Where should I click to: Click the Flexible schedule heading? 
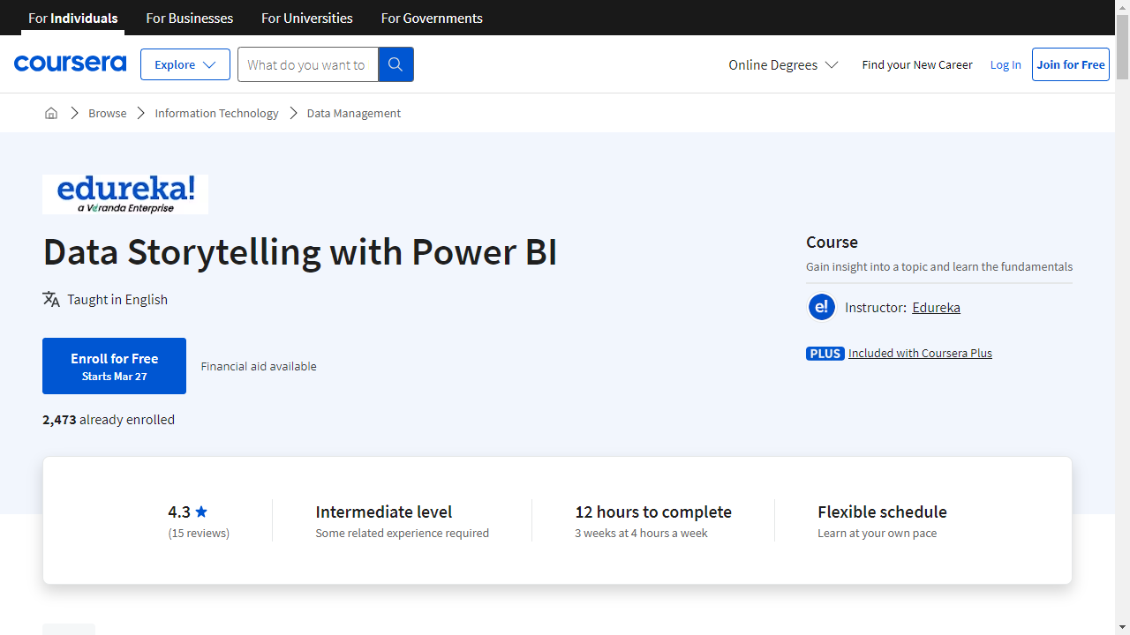(x=882, y=512)
